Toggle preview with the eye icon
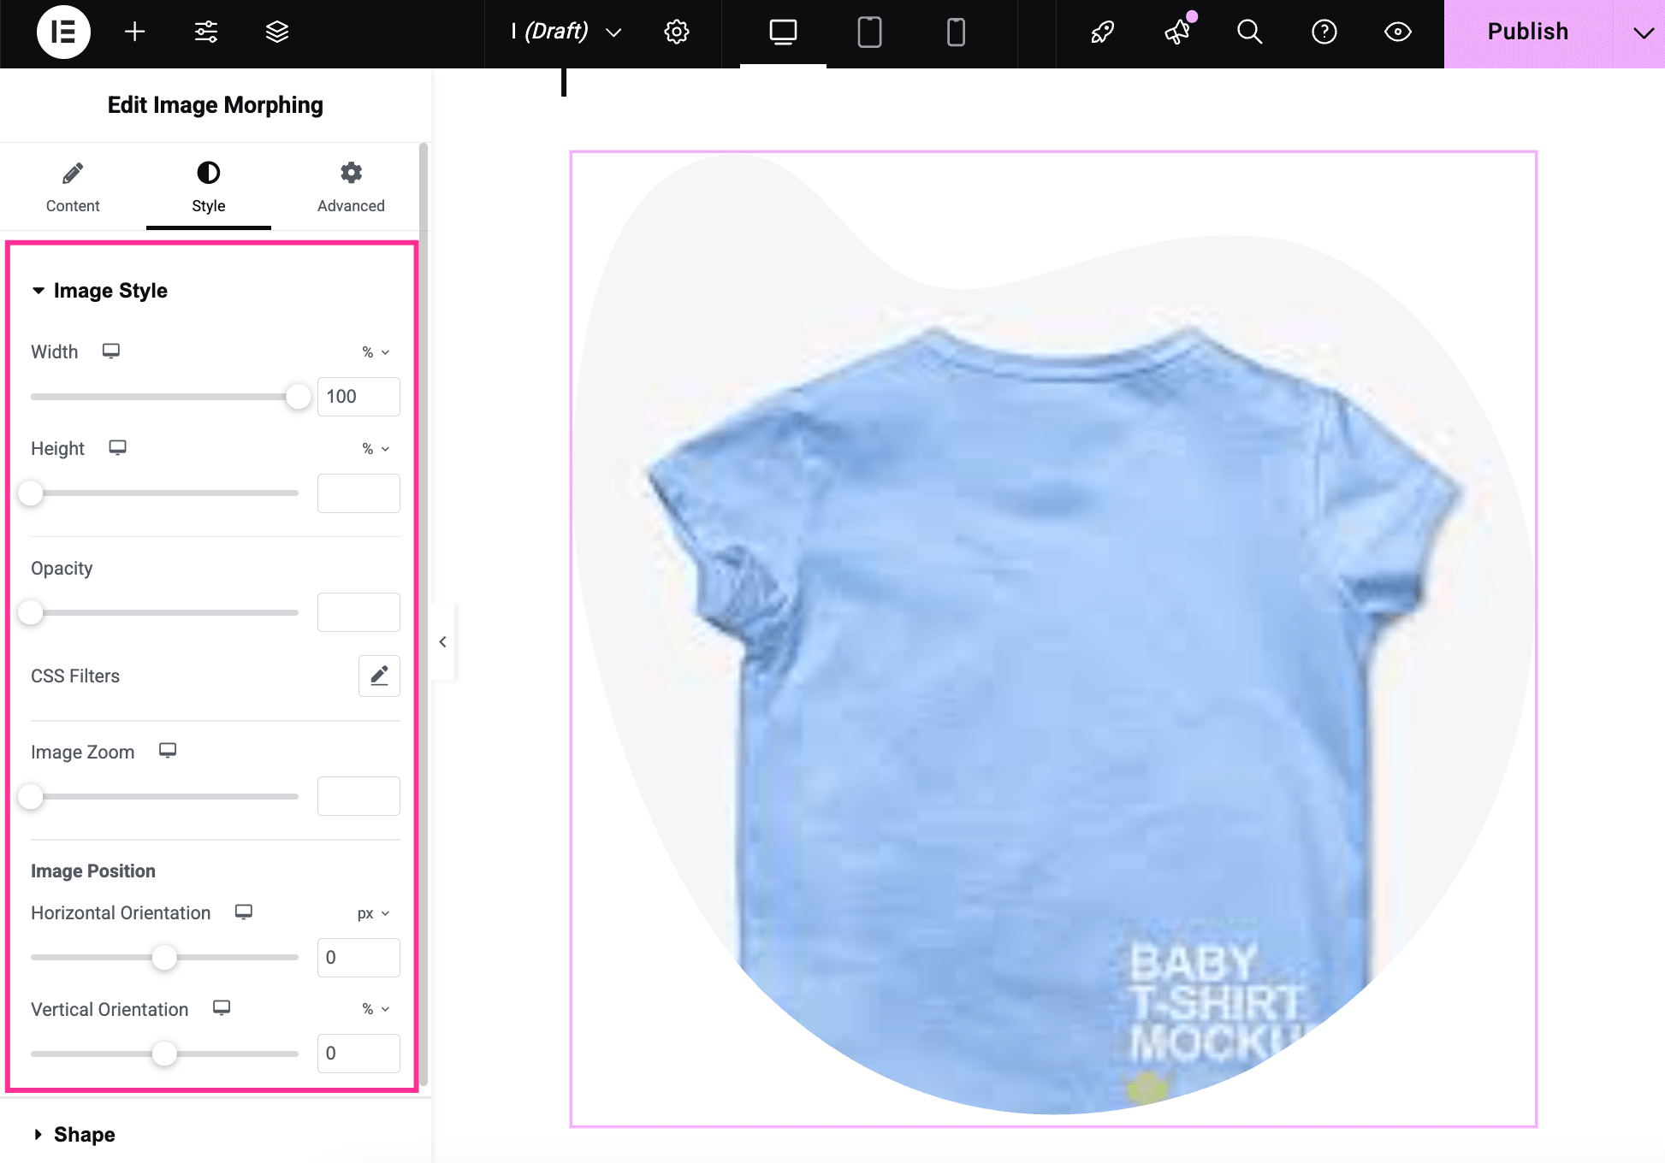This screenshot has width=1665, height=1163. pyautogui.click(x=1397, y=32)
